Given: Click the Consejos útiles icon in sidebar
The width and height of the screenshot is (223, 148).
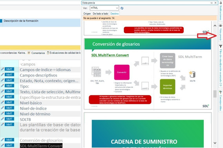Looking at the screenshot, I should [x=221, y=92].
